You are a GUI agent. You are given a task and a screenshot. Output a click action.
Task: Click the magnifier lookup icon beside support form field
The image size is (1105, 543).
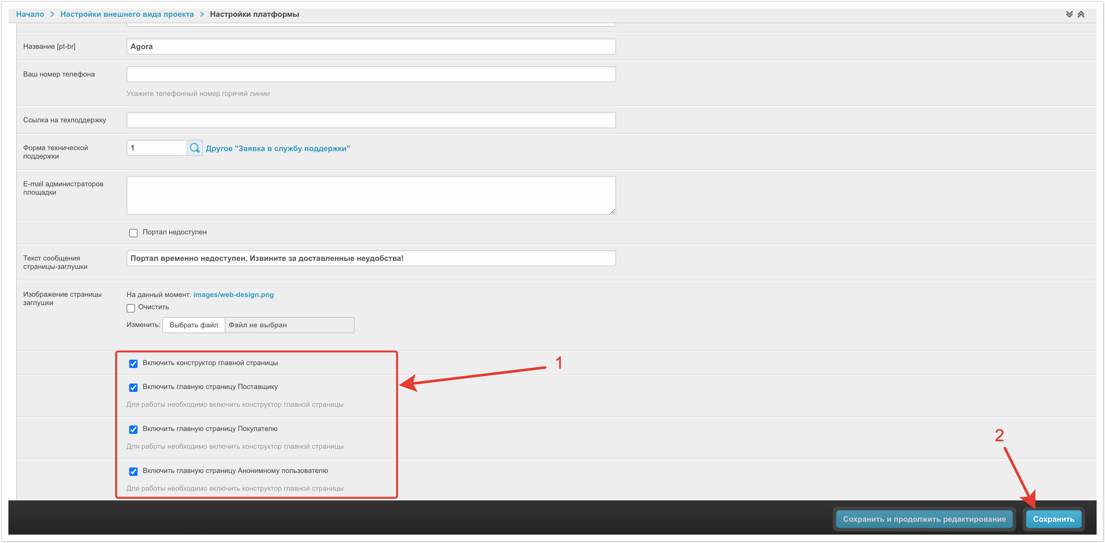point(194,148)
